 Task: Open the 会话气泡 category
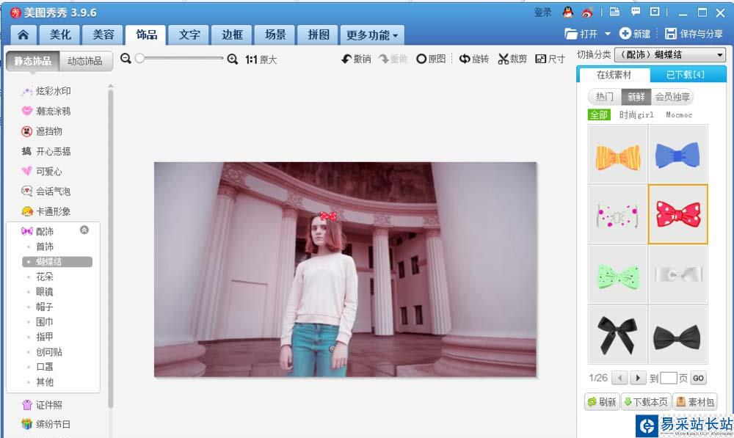click(46, 191)
